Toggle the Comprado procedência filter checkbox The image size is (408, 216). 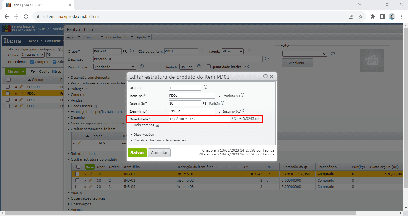point(32,62)
